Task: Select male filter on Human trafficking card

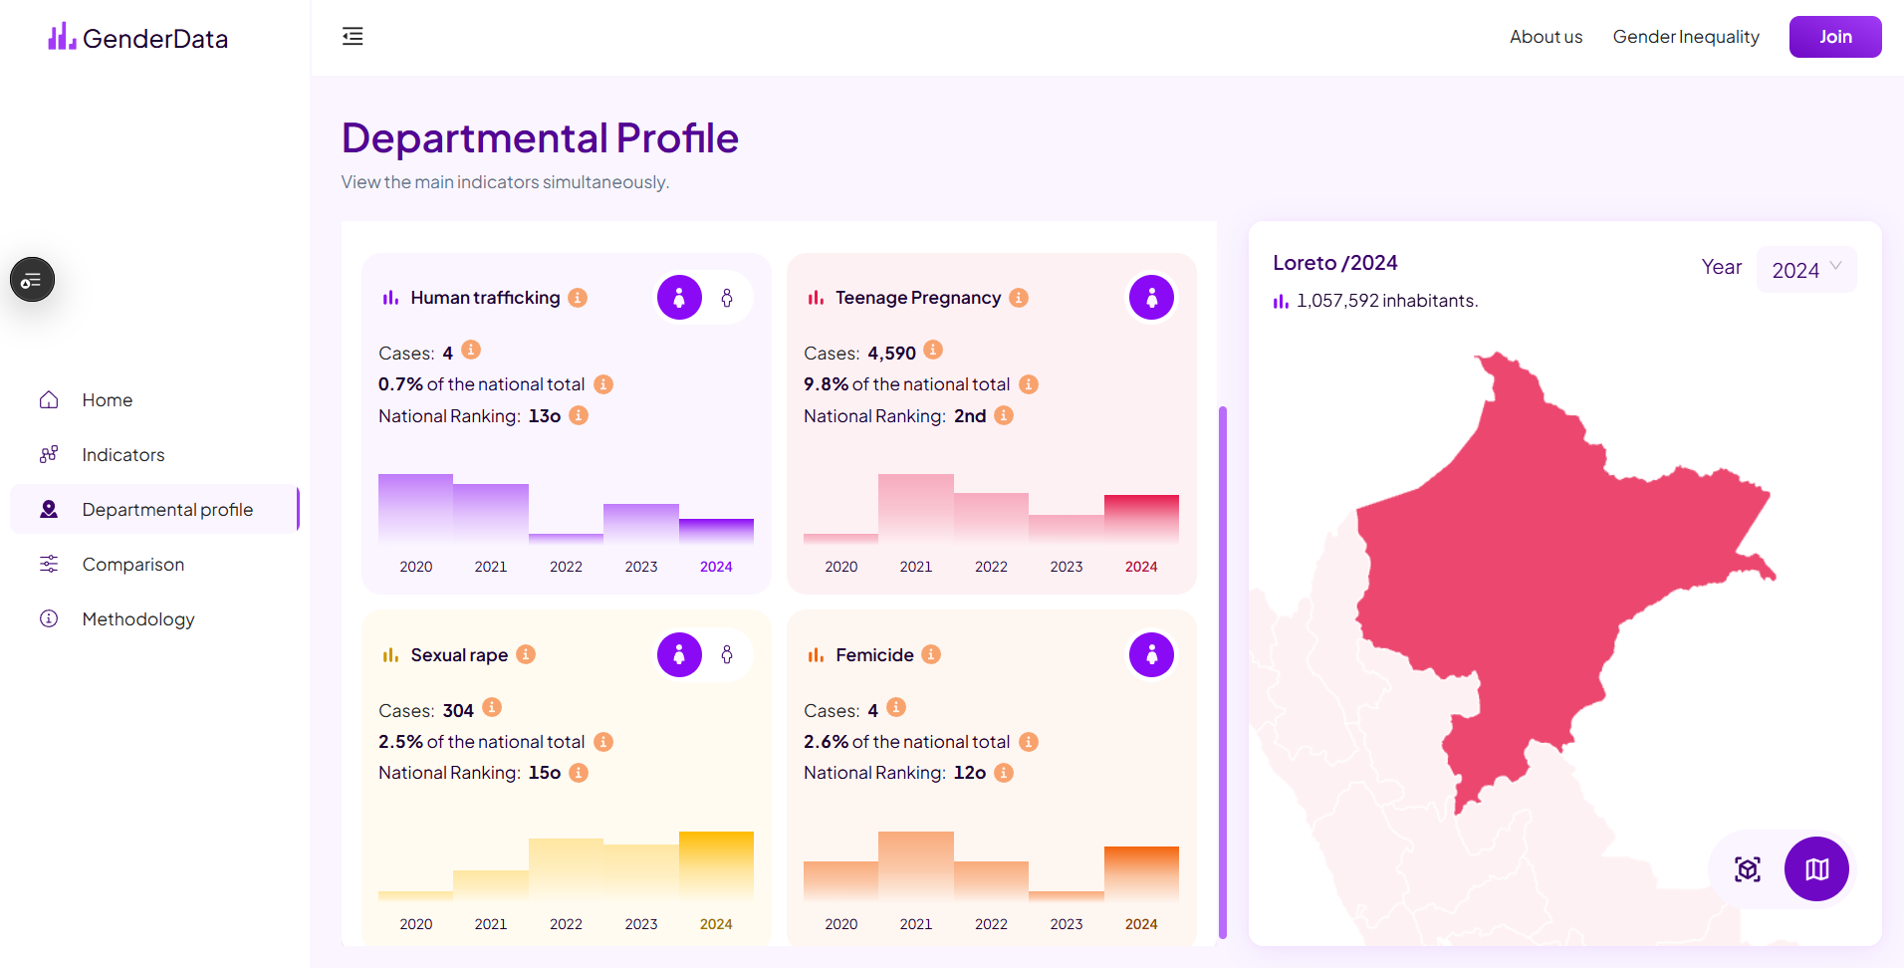Action: point(727,298)
